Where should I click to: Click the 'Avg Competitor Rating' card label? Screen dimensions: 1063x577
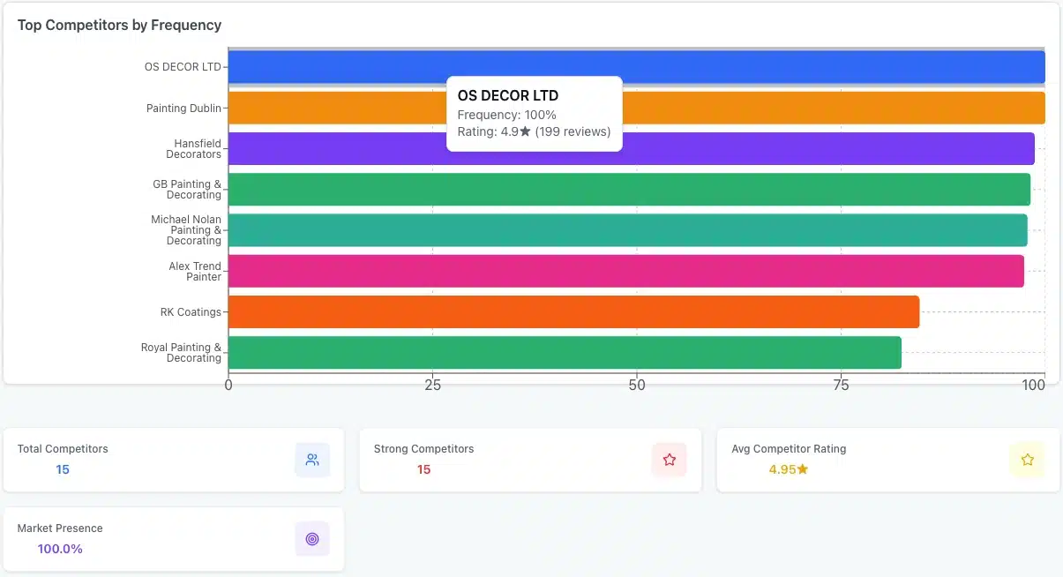click(789, 449)
